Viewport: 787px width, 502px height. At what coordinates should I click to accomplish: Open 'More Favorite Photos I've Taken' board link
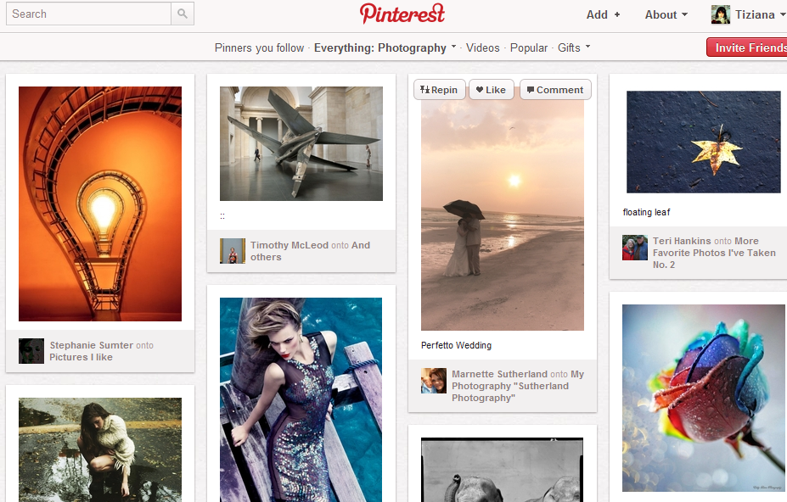coord(714,253)
